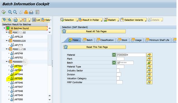Collapse the F000001220 material node
Viewport: 178px width, 103px height.
[x=7, y=41]
